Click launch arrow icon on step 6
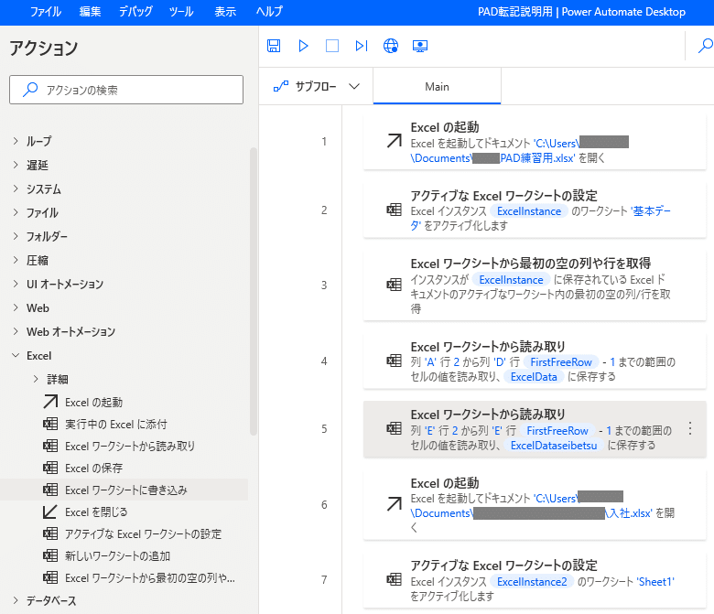714x614 pixels. pyautogui.click(x=394, y=504)
